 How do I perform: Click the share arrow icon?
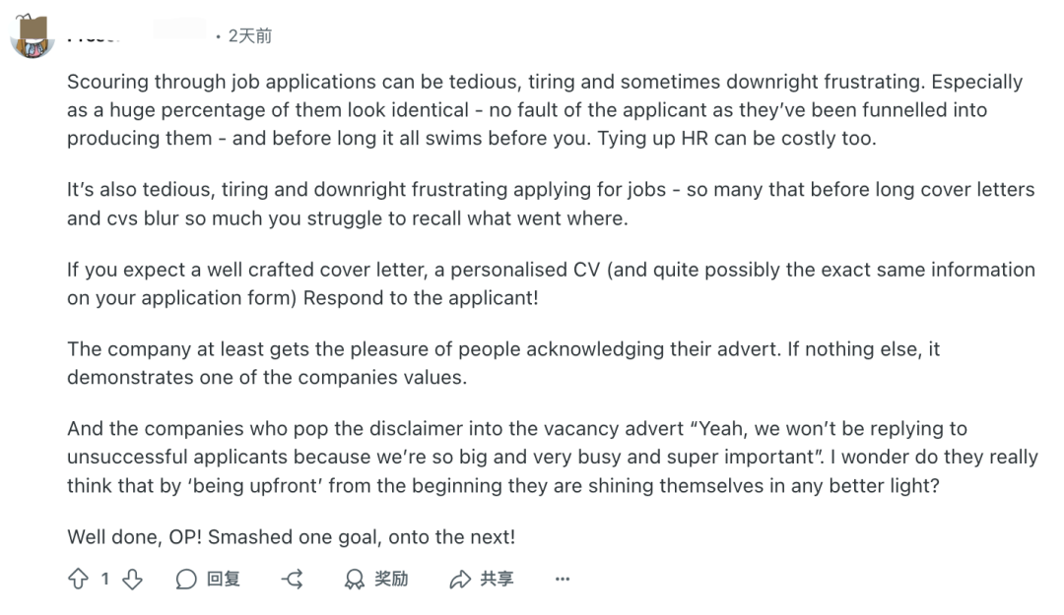460,579
